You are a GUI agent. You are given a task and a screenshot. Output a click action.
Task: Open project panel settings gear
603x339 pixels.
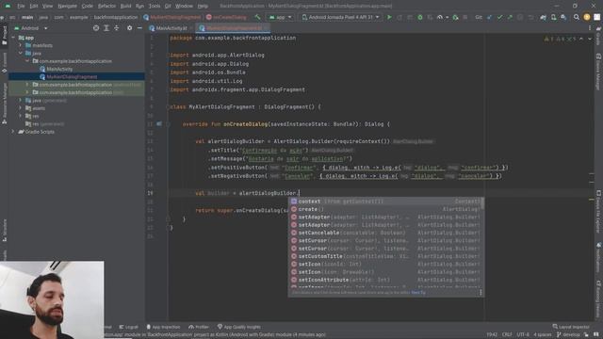(130, 28)
